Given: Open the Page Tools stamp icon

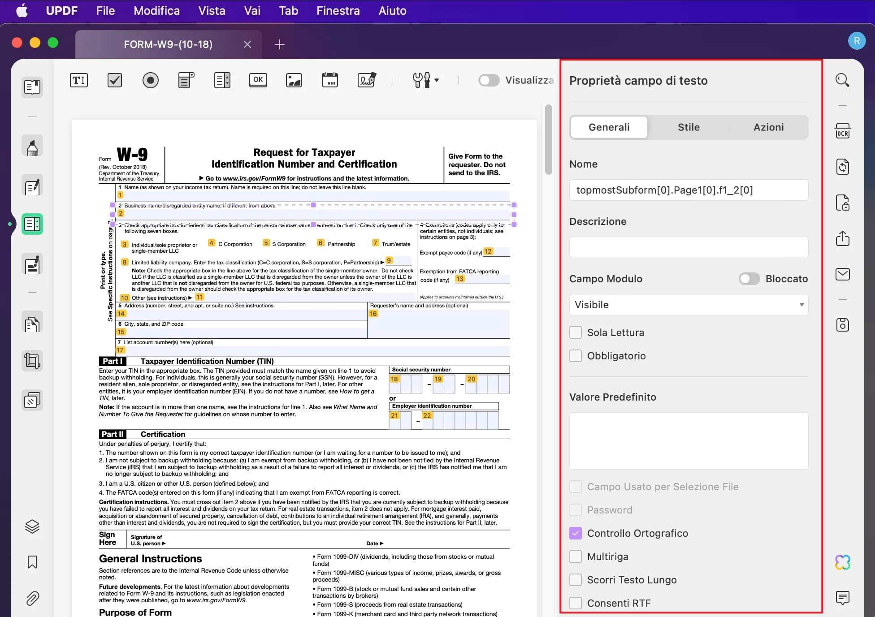Looking at the screenshot, I should tap(32, 400).
